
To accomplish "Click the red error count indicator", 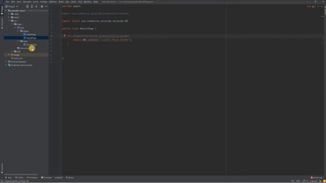I will (x=309, y=7).
